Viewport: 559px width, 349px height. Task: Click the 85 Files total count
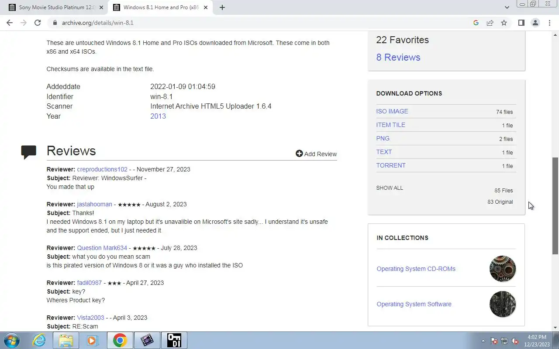[504, 191]
